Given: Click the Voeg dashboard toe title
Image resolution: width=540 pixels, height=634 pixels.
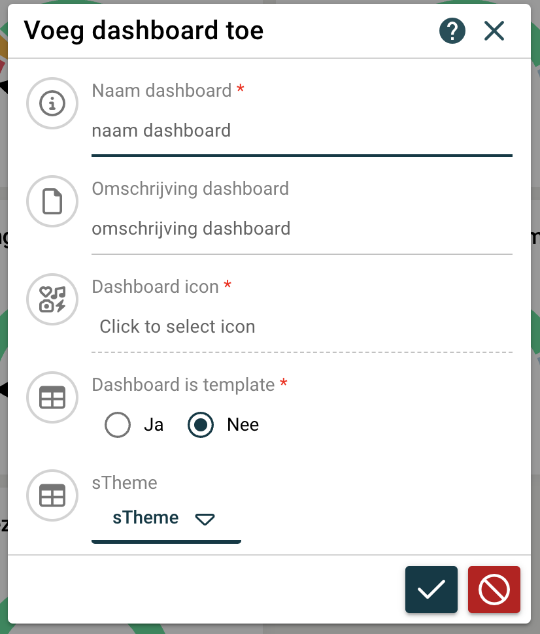Looking at the screenshot, I should click(x=144, y=31).
